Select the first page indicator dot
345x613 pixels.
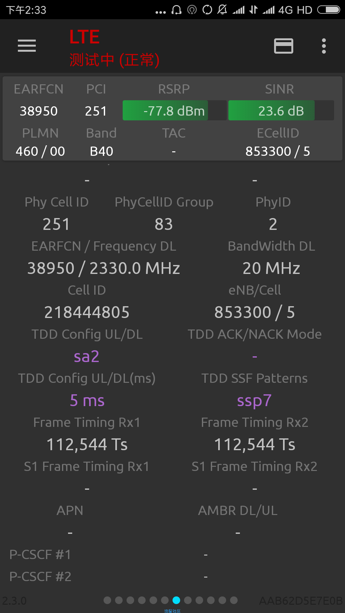pyautogui.click(x=107, y=600)
